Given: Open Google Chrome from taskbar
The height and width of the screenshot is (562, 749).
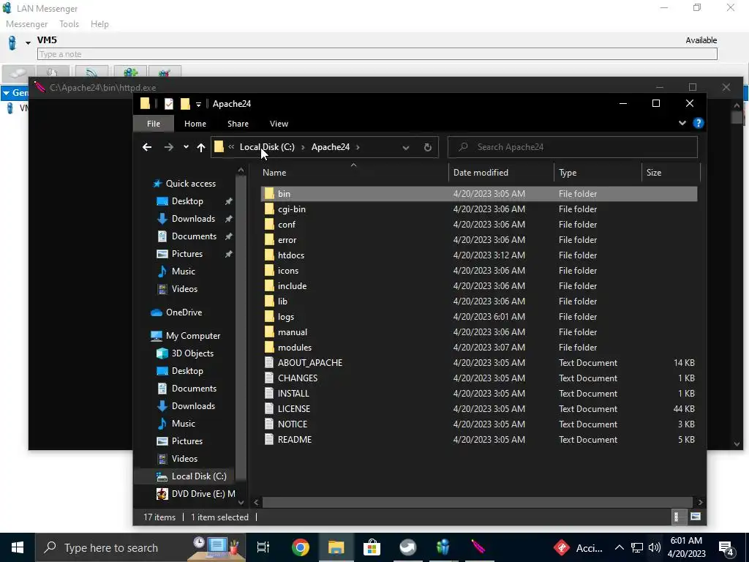Looking at the screenshot, I should [x=301, y=547].
